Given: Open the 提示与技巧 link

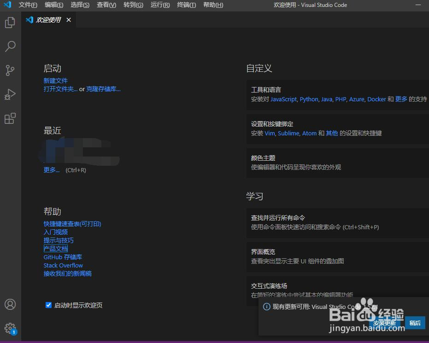Looking at the screenshot, I should [x=59, y=240].
